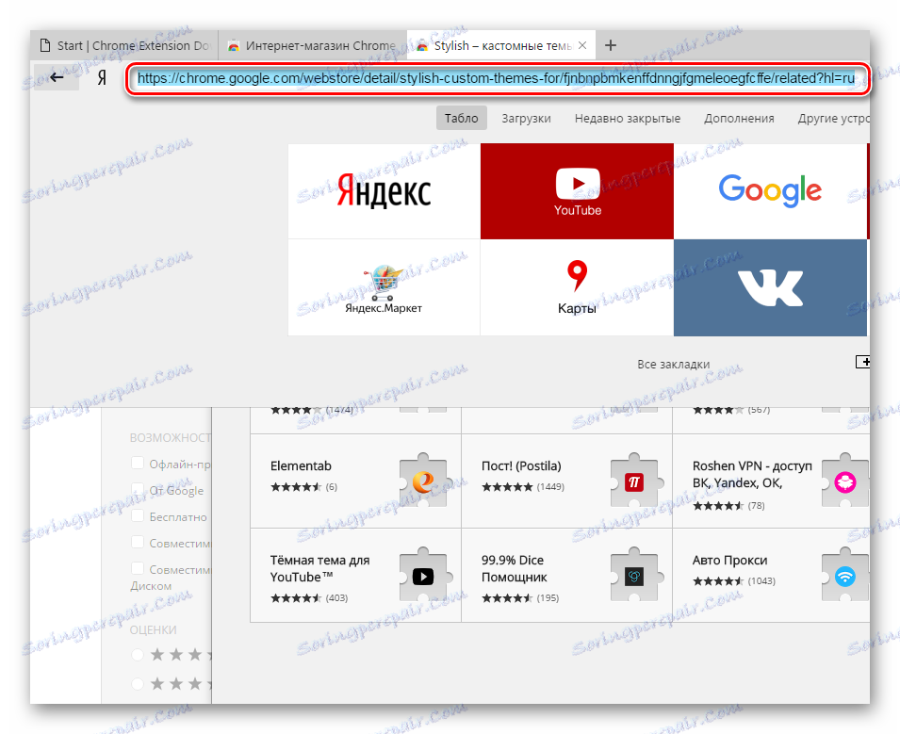The width and height of the screenshot is (900, 734).
Task: Open Недавно закрытые section
Action: [x=628, y=118]
